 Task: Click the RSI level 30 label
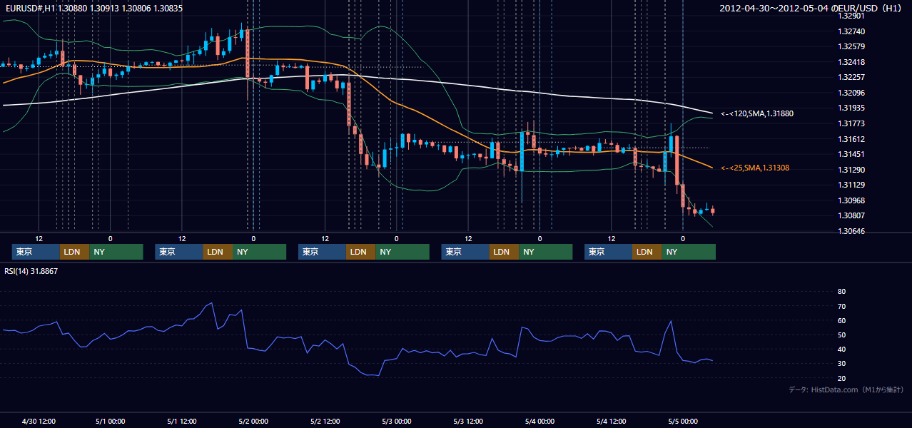pyautogui.click(x=841, y=364)
